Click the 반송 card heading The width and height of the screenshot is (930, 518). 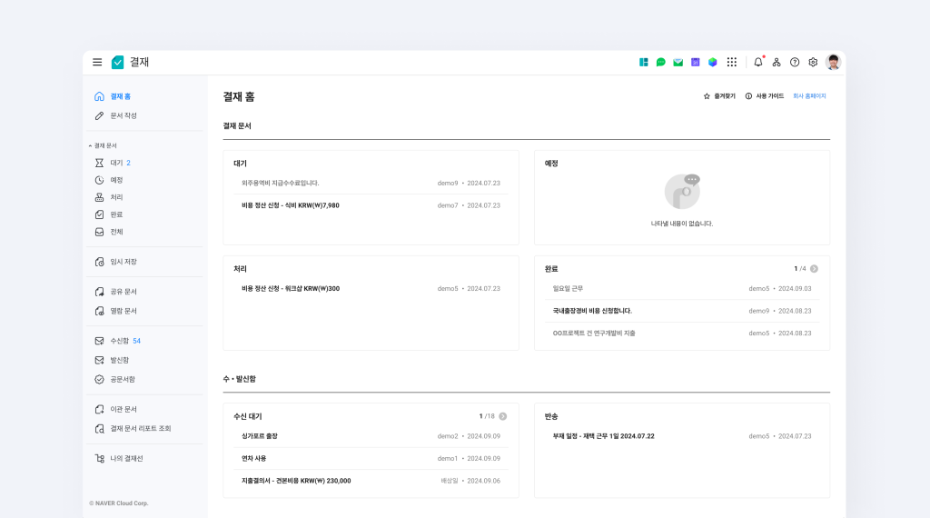(551, 416)
